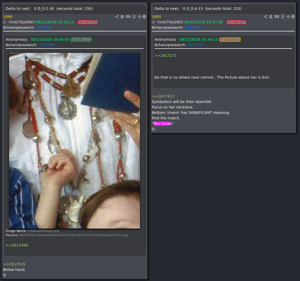The image size is (300, 281).
Task: Click the "Below hand." message text
Action: tap(14, 270)
